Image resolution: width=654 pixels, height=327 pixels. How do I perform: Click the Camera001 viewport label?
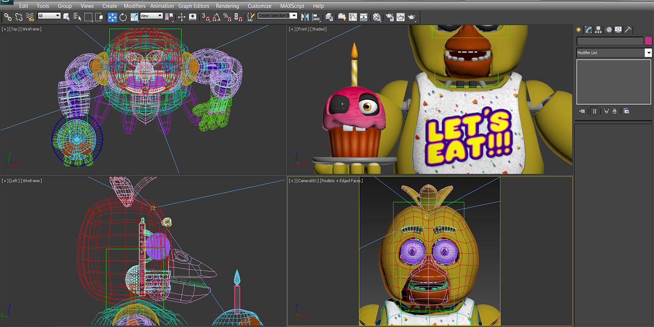point(307,180)
